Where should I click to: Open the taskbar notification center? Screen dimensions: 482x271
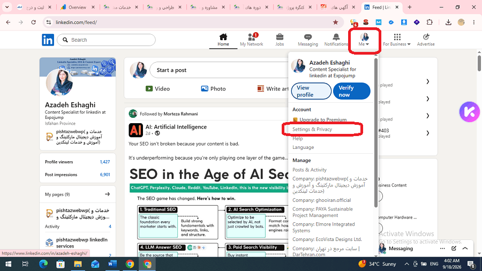[471, 264]
